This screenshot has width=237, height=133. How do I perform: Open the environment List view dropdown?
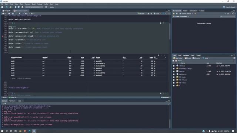(227, 14)
